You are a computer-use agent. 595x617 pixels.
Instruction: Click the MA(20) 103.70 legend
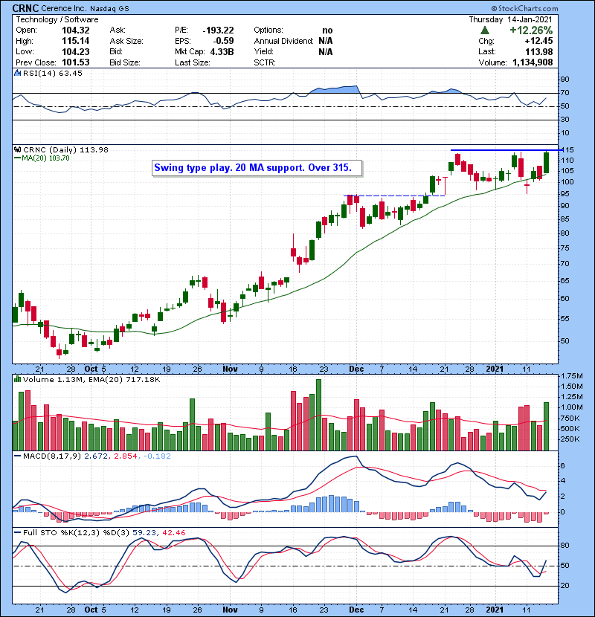pyautogui.click(x=42, y=158)
